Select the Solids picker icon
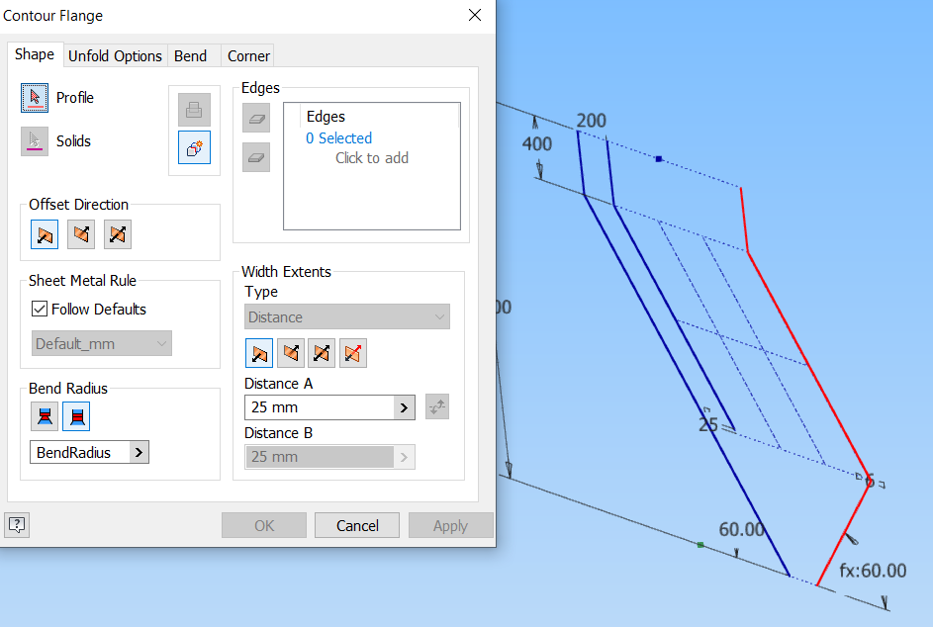Viewport: 933px width, 627px height. pyautogui.click(x=35, y=140)
